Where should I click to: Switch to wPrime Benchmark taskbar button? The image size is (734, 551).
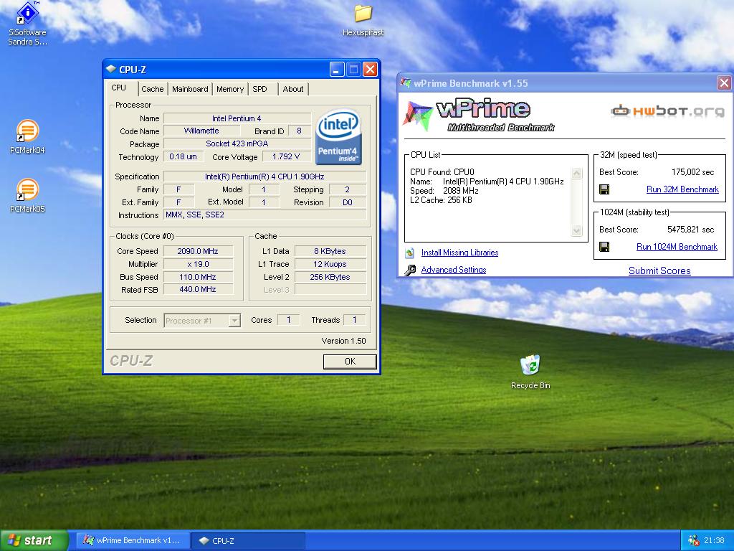coord(133,540)
